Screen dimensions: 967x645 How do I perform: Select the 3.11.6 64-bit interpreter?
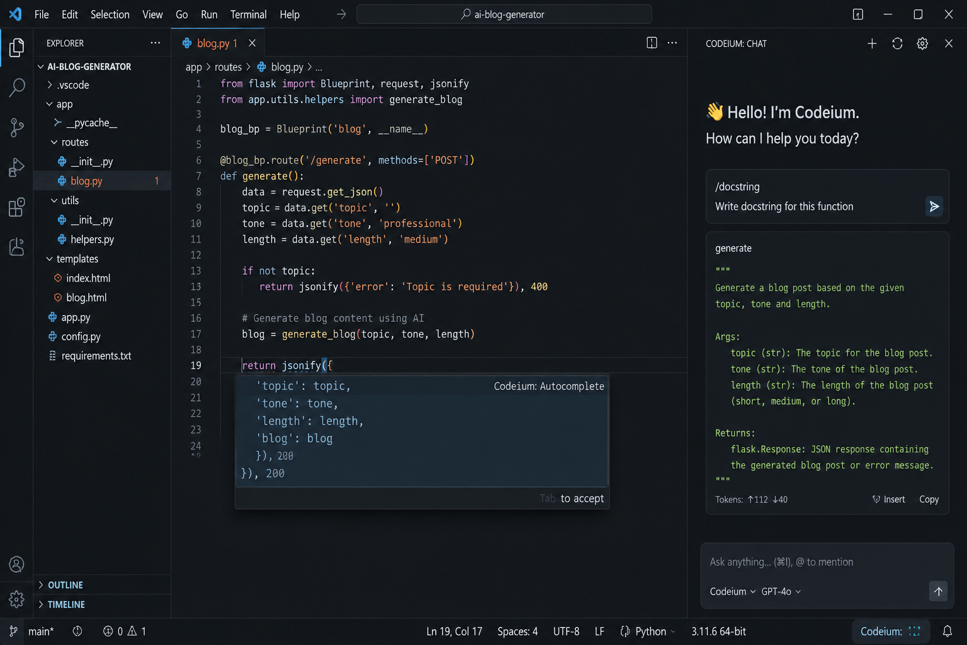(718, 631)
